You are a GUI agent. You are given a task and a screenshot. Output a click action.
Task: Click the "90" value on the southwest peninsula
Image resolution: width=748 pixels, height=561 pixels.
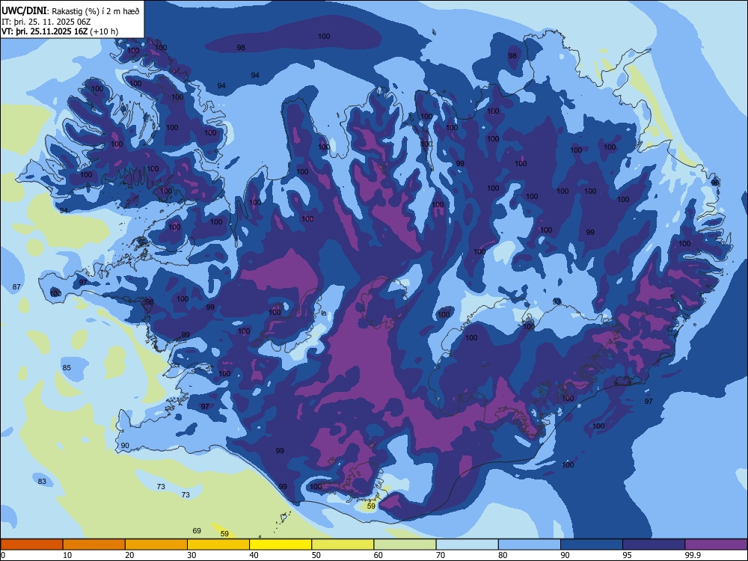125,445
